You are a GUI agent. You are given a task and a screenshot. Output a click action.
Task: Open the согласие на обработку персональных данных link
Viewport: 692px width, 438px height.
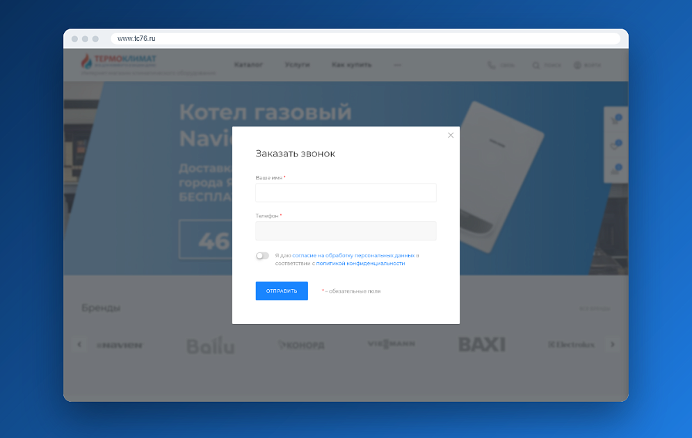click(353, 255)
